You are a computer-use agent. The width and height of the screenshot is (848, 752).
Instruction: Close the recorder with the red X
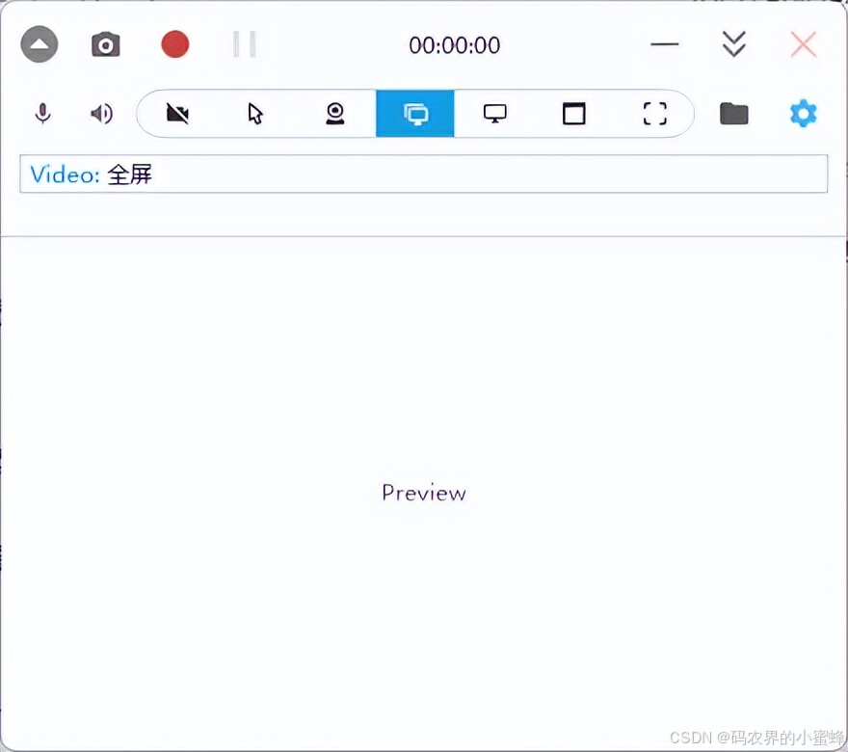coord(803,44)
